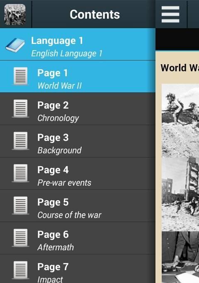Click the 'Chronology' subtitle text

point(58,119)
